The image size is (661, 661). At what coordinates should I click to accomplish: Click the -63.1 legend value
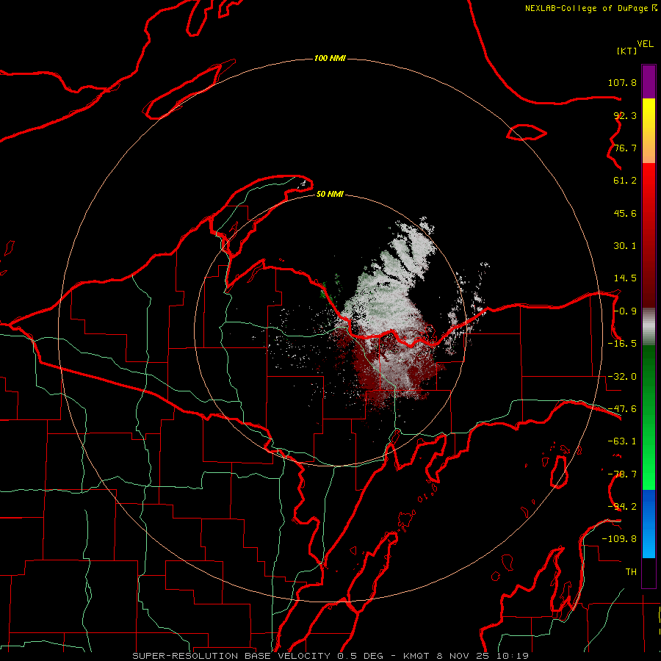tap(622, 441)
